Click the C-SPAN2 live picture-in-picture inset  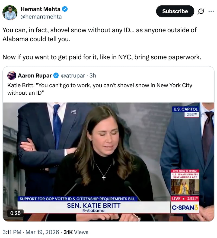pos(185,182)
